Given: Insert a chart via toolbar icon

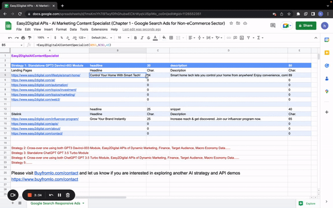Looking at the screenshot, I should 241,38.
